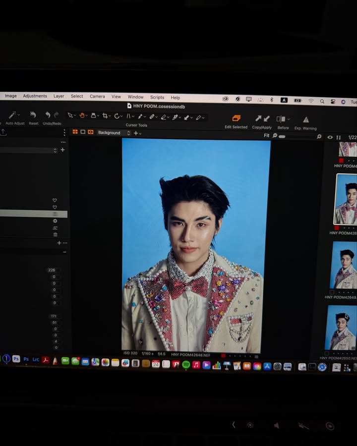Click the zoom slider handle in viewer bar
Image resolution: width=357 pixels, height=446 pixels.
pyautogui.click(x=282, y=137)
